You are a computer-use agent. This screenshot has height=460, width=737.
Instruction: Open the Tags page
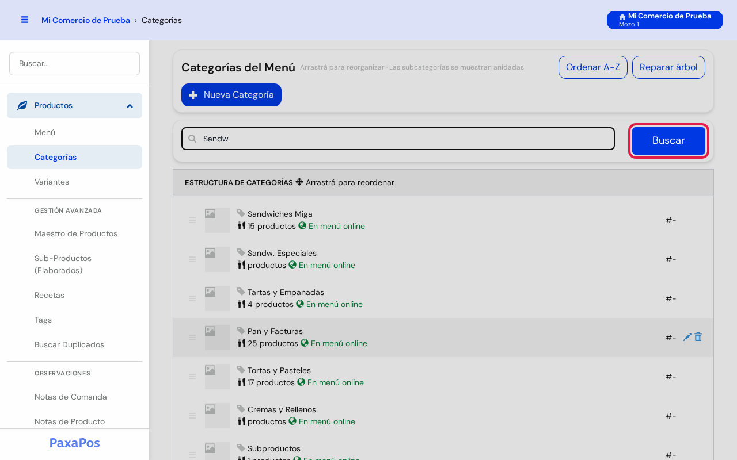coord(74,320)
